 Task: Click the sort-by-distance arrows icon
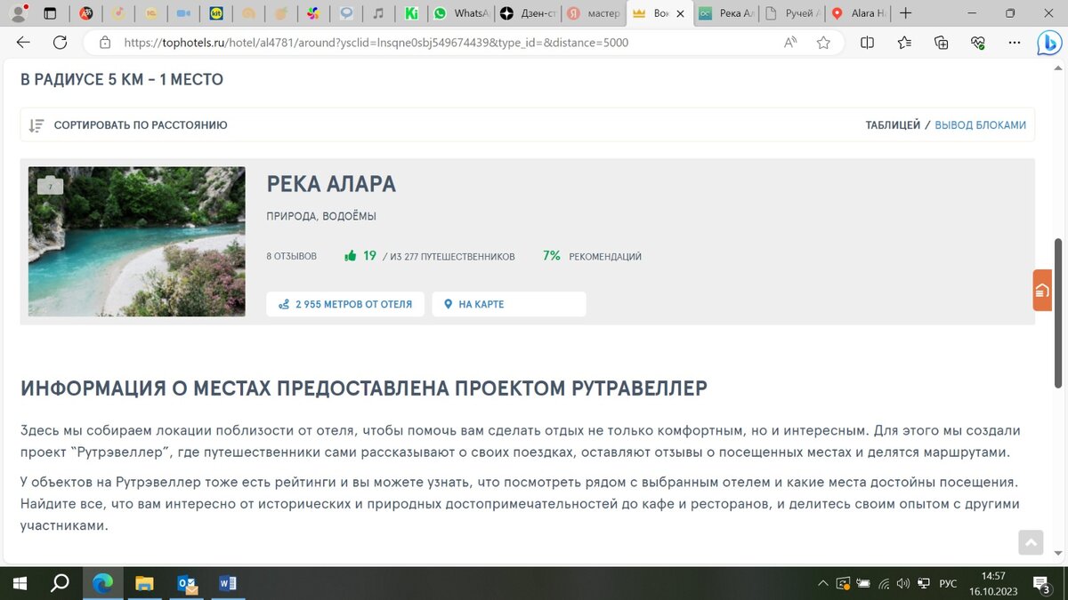(x=36, y=124)
